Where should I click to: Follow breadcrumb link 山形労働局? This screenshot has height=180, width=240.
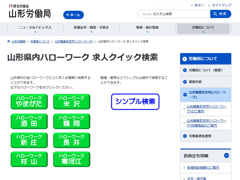[19, 41]
